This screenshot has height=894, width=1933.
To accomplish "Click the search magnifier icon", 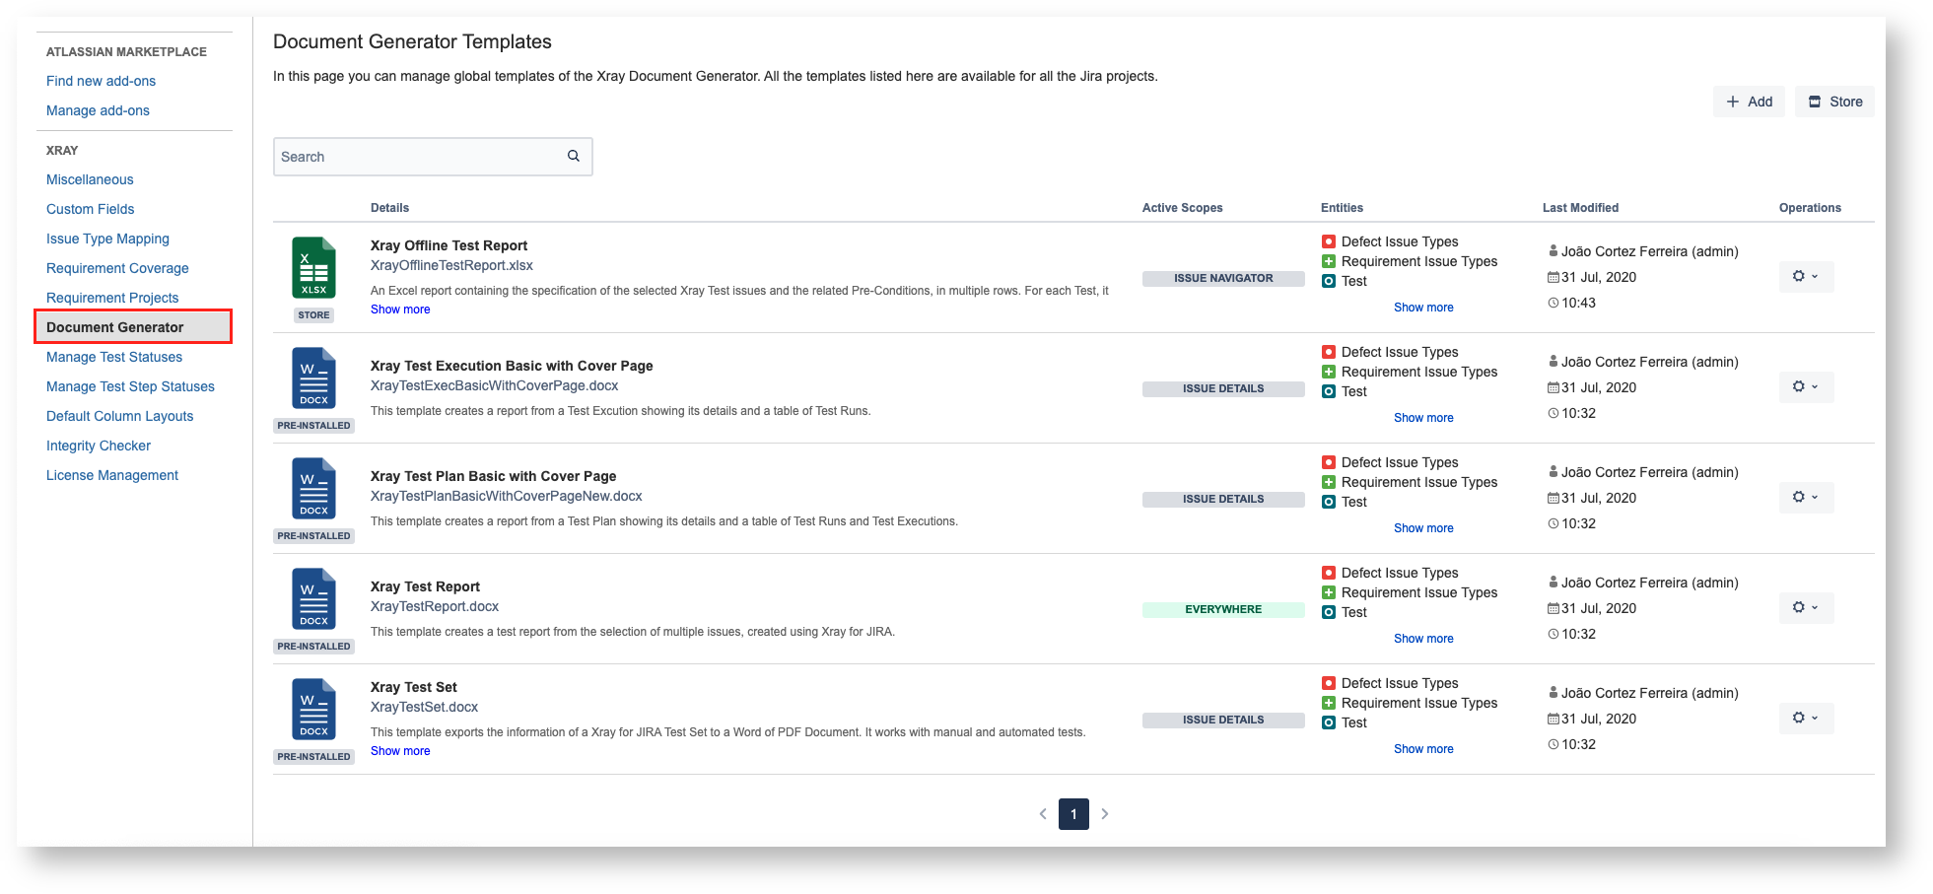I will pos(574,156).
